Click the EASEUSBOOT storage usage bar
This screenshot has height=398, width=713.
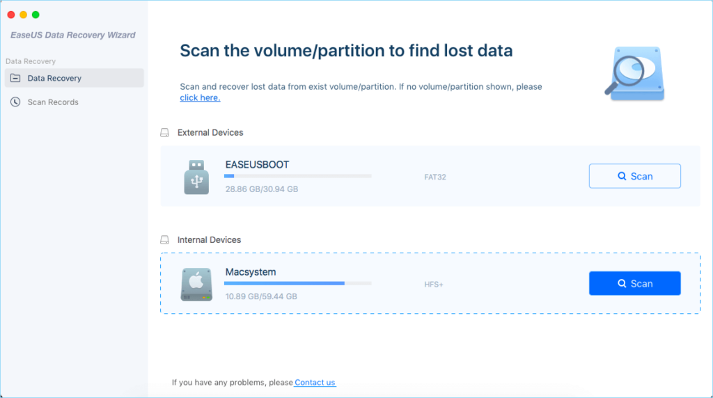[297, 176]
